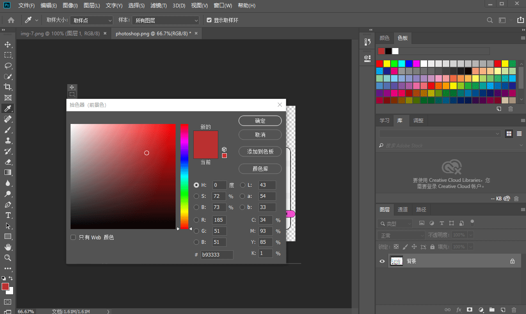Open the Swatches panel flyout menu
Viewport: 526px width, 314px height.
(523, 38)
